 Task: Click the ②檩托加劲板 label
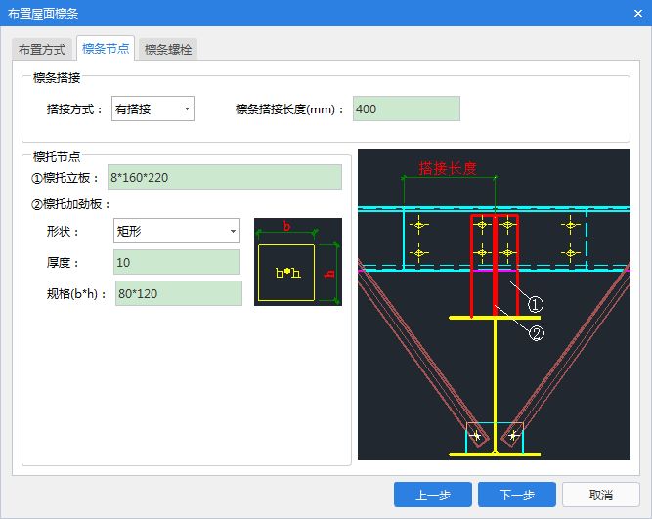pos(70,204)
